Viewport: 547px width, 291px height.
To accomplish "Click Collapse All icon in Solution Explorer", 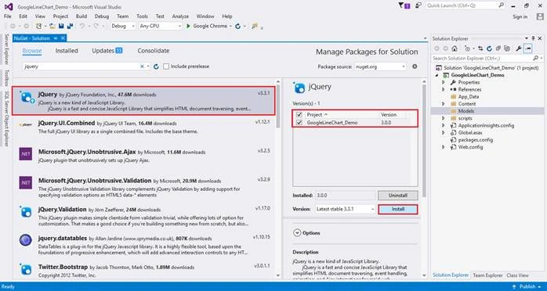I will 498,48.
